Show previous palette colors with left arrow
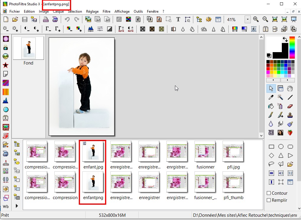This screenshot has width=301, height=220. coord(273,80)
